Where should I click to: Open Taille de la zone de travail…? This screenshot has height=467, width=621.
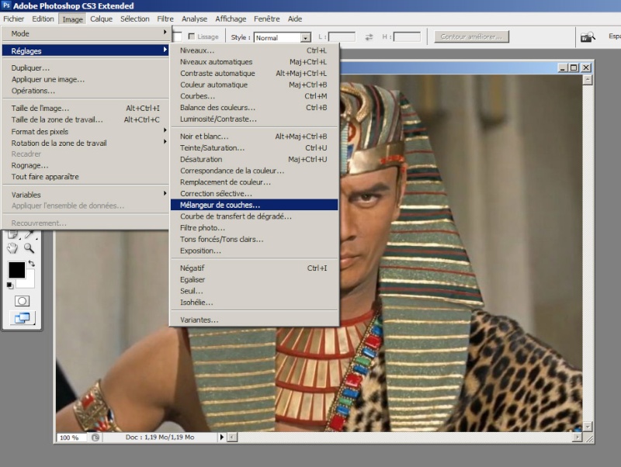(85, 119)
